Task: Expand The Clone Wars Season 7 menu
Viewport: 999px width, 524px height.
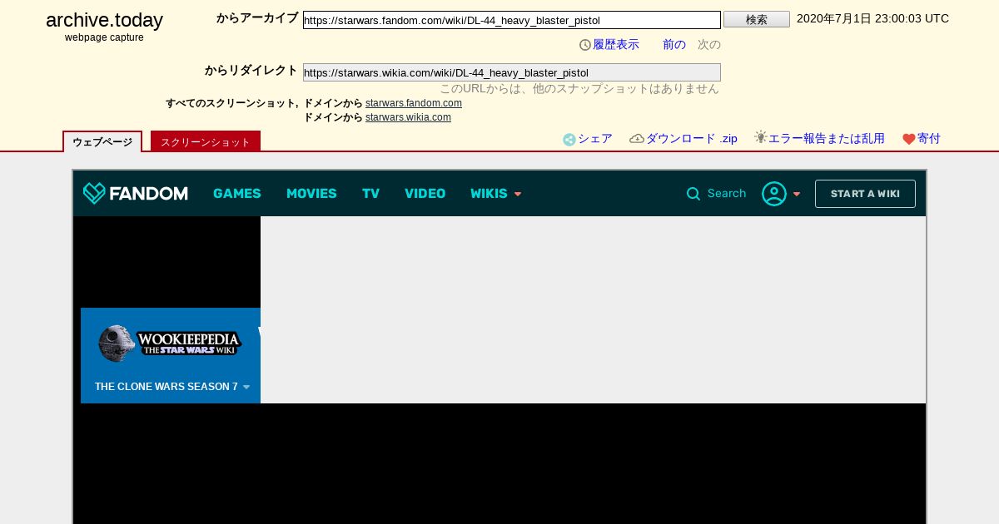Action: 172,387
